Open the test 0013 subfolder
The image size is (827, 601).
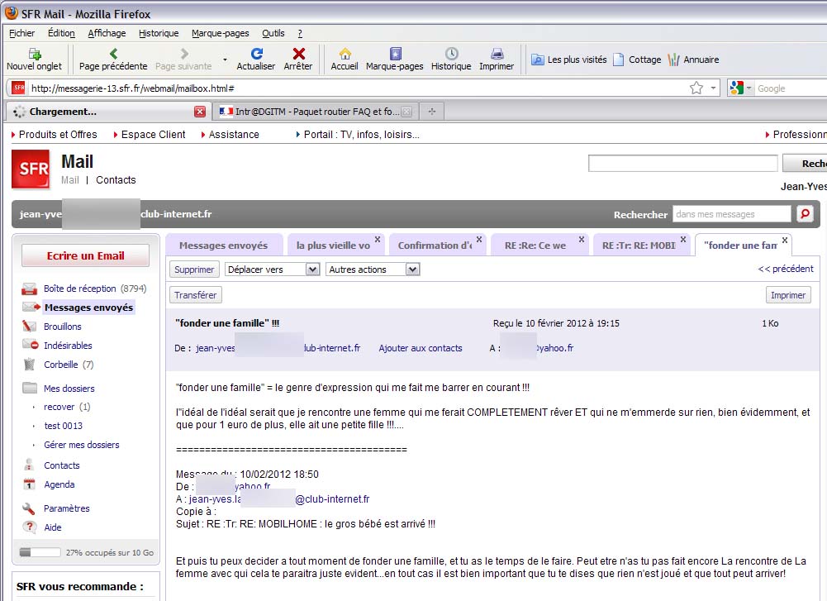[x=64, y=426]
